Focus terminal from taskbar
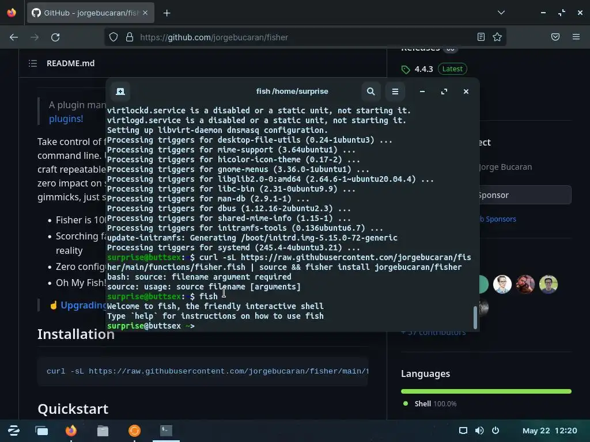This screenshot has height=442, width=590. coord(166,430)
